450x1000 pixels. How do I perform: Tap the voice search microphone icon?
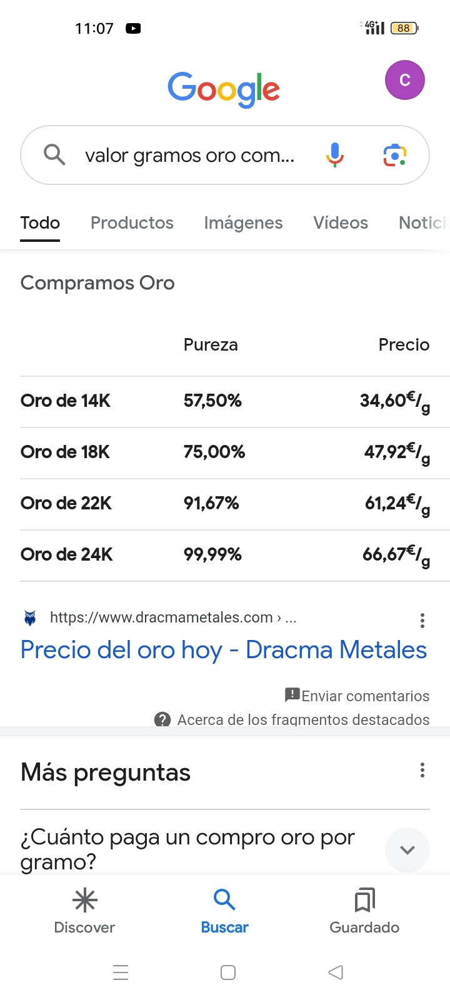[x=335, y=154]
